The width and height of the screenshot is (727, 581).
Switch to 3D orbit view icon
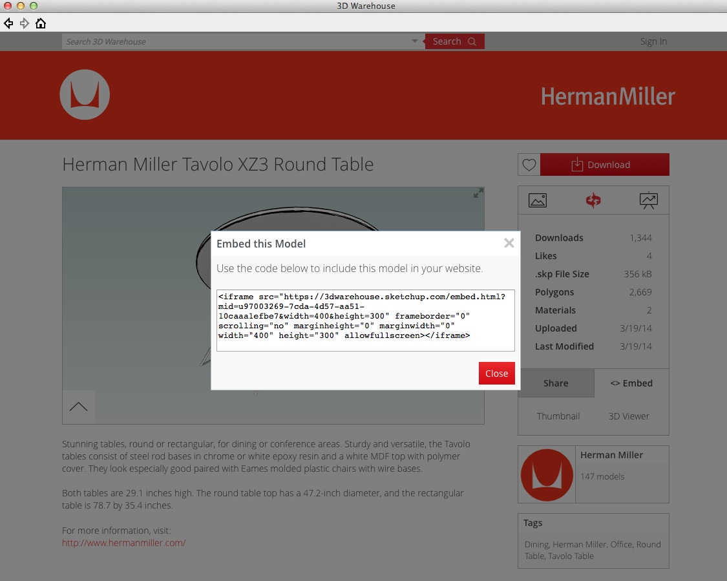pos(593,200)
